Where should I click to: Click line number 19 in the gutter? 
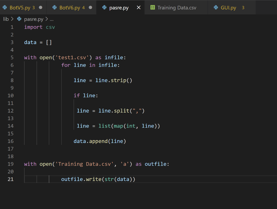[11, 164]
